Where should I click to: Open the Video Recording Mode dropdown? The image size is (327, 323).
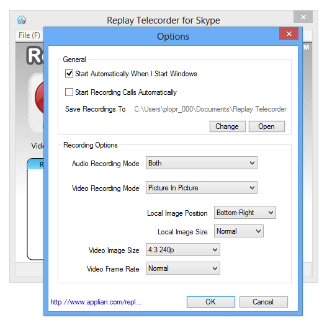point(202,188)
